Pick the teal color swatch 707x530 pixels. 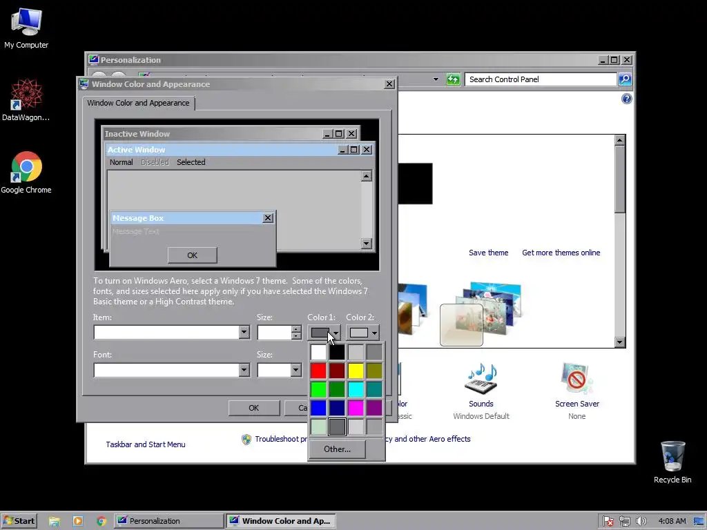pyautogui.click(x=374, y=389)
